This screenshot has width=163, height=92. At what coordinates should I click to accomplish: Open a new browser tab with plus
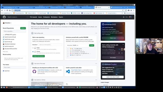127,7
